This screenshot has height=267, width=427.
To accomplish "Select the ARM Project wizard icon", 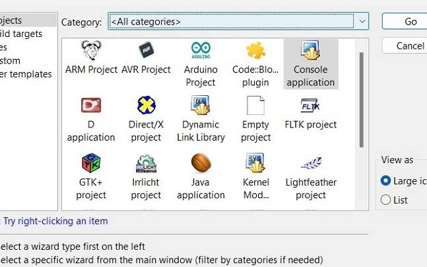I will click(91, 50).
